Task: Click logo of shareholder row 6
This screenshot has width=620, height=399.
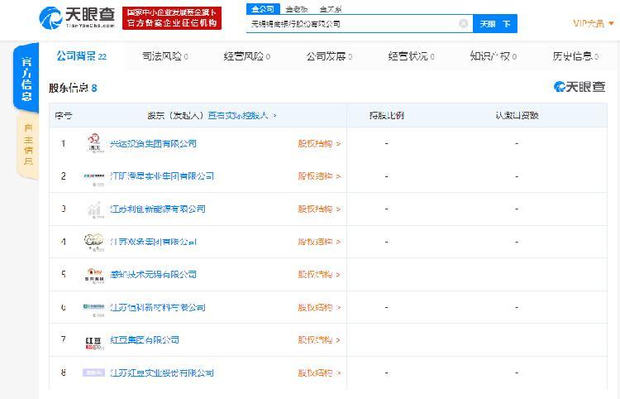Action: (94, 308)
